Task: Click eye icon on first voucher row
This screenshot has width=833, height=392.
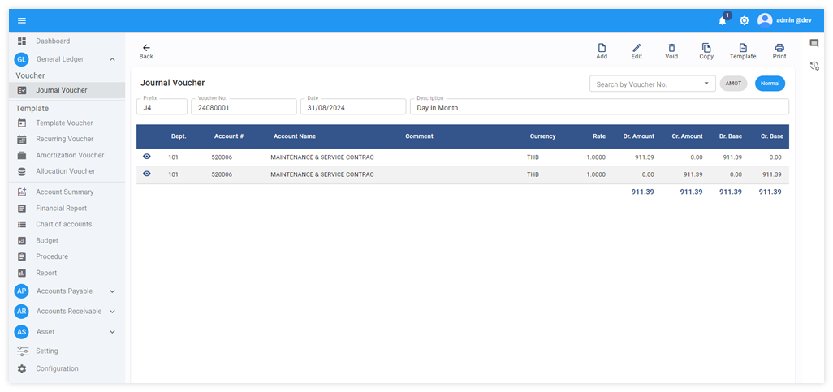Action: click(x=147, y=157)
